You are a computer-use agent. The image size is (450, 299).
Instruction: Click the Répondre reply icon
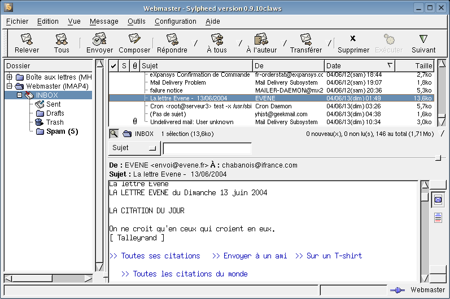click(172, 39)
